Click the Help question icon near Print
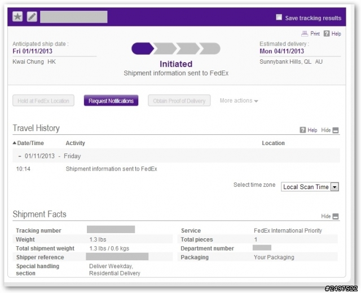This screenshot has width=361, height=293. tap(327, 34)
